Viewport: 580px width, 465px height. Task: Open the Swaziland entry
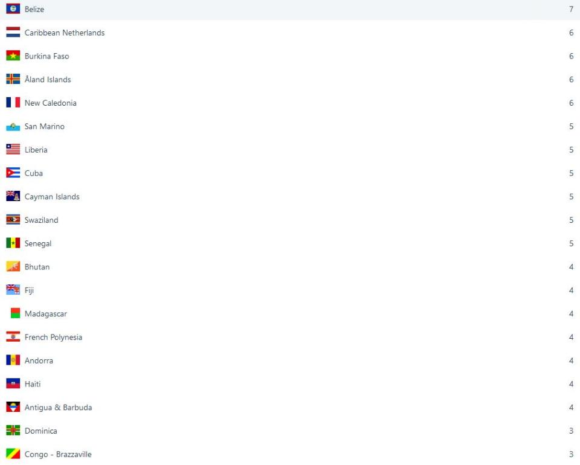point(41,220)
